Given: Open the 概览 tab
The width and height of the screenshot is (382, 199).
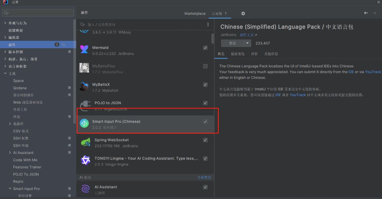Looking at the screenshot, I should [221, 54].
